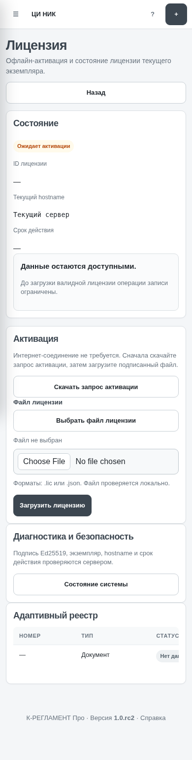The height and width of the screenshot is (760, 192).
Task: Open the Справка link in footer
Action: pos(153,718)
